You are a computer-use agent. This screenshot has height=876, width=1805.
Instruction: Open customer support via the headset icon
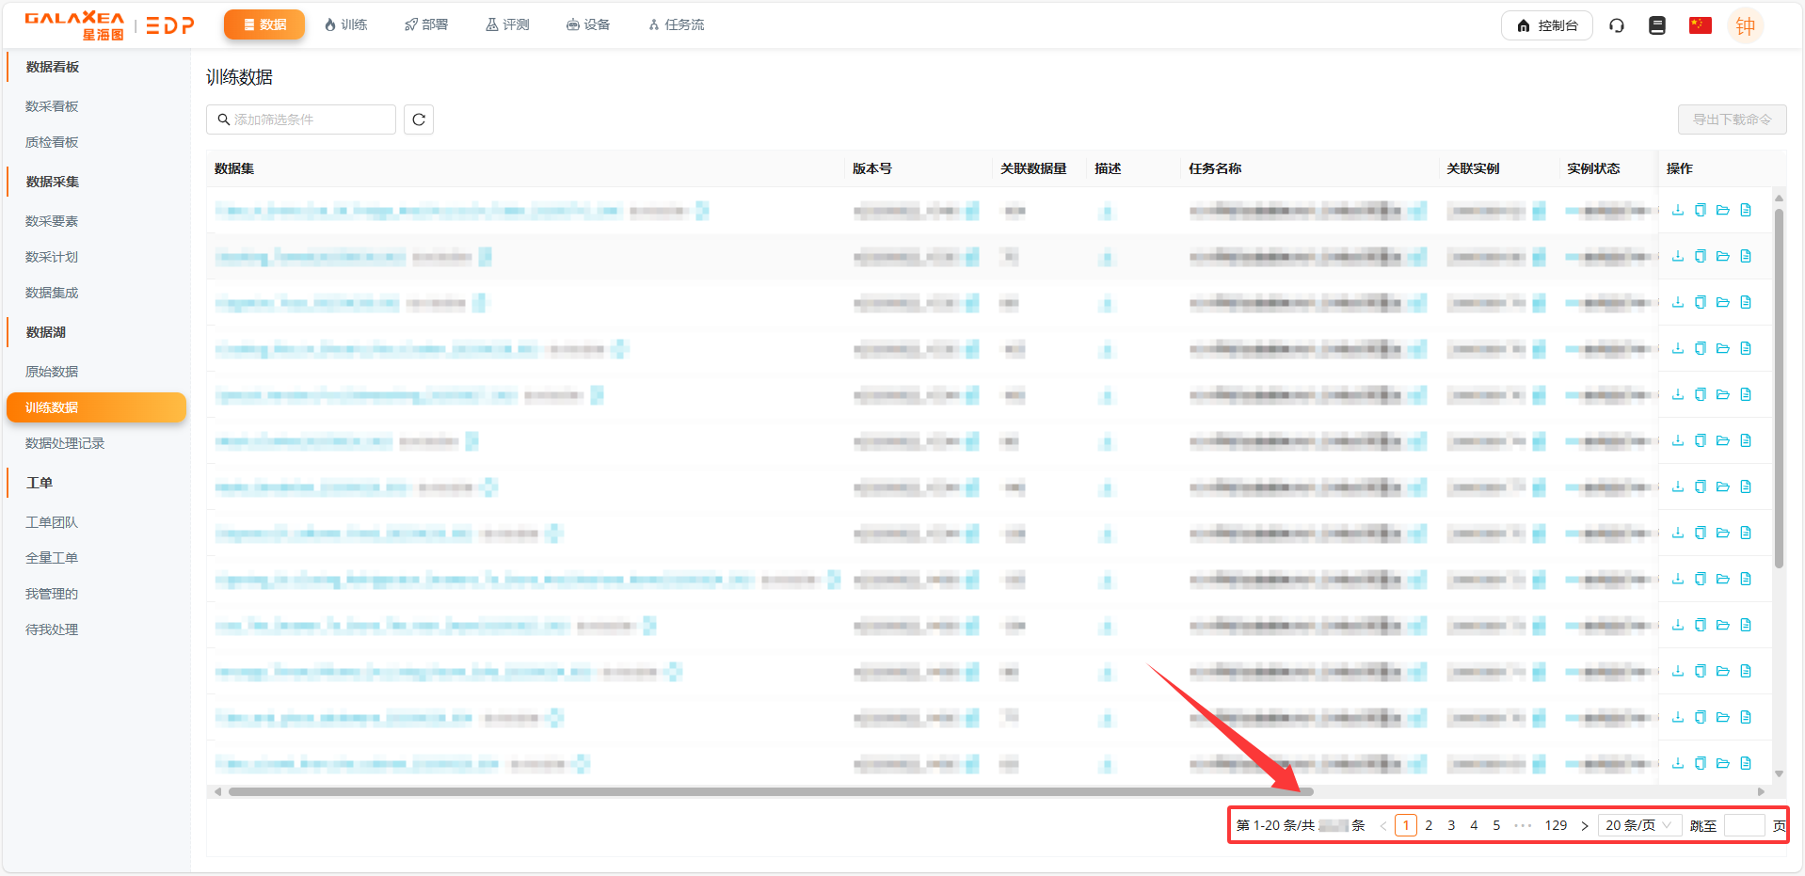1617,25
